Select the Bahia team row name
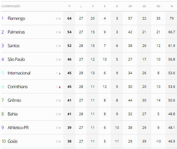 [x=13, y=114]
